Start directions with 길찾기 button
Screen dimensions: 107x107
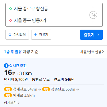click(91, 35)
